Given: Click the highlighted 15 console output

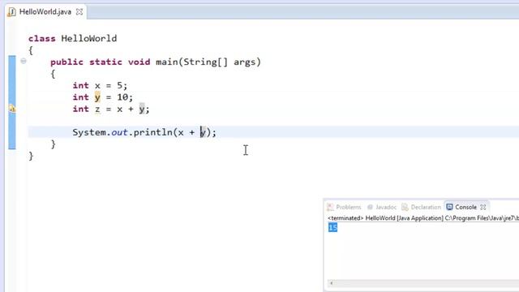Looking at the screenshot, I should point(332,227).
